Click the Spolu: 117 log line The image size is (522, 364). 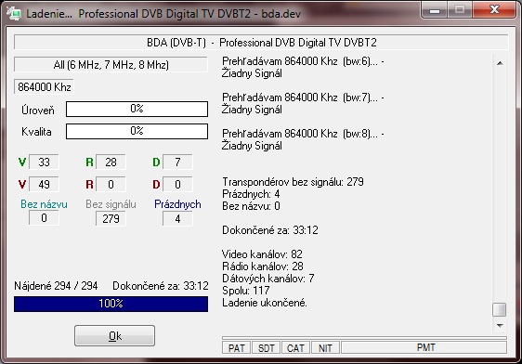tap(246, 291)
